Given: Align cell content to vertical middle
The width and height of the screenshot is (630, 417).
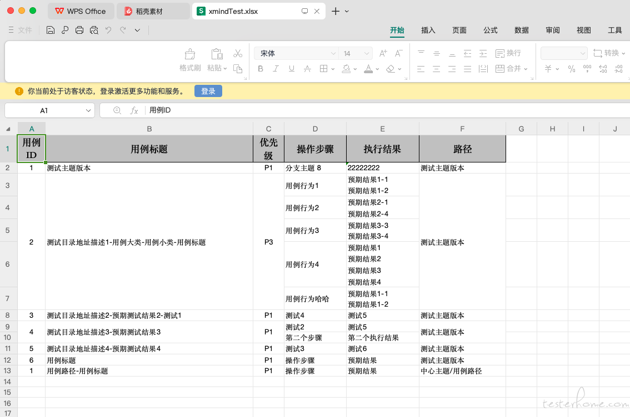Looking at the screenshot, I should [437, 53].
